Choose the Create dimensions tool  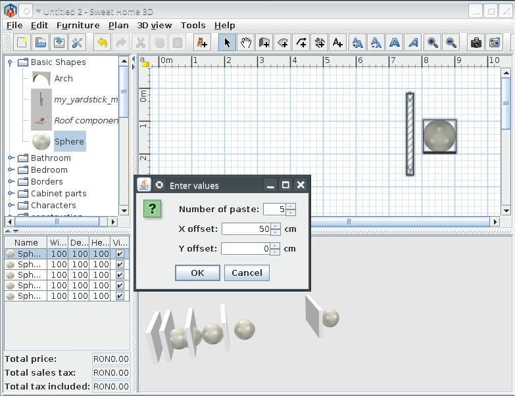pyautogui.click(x=320, y=43)
